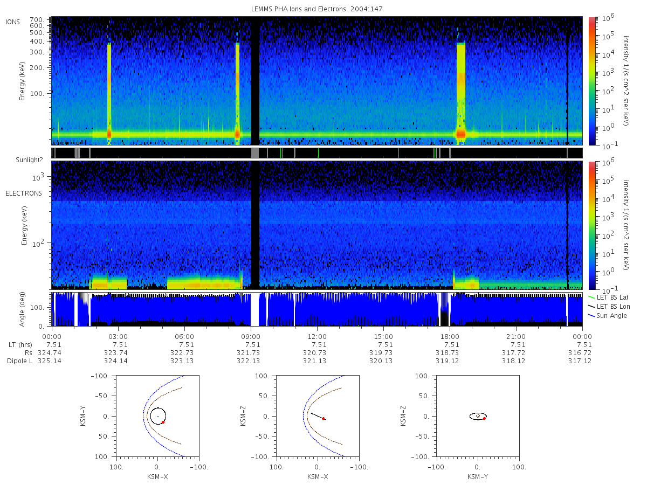The width and height of the screenshot is (647, 485).
Task: Click the "03:00" time tick label
Action: point(119,336)
